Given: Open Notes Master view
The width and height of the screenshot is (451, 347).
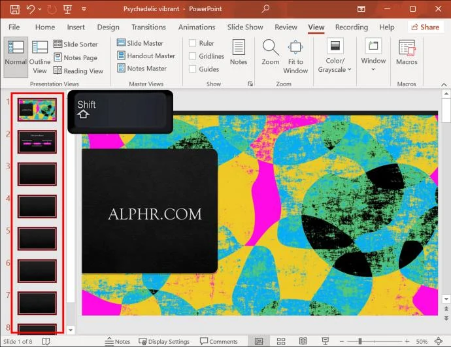Looking at the screenshot, I should (142, 69).
